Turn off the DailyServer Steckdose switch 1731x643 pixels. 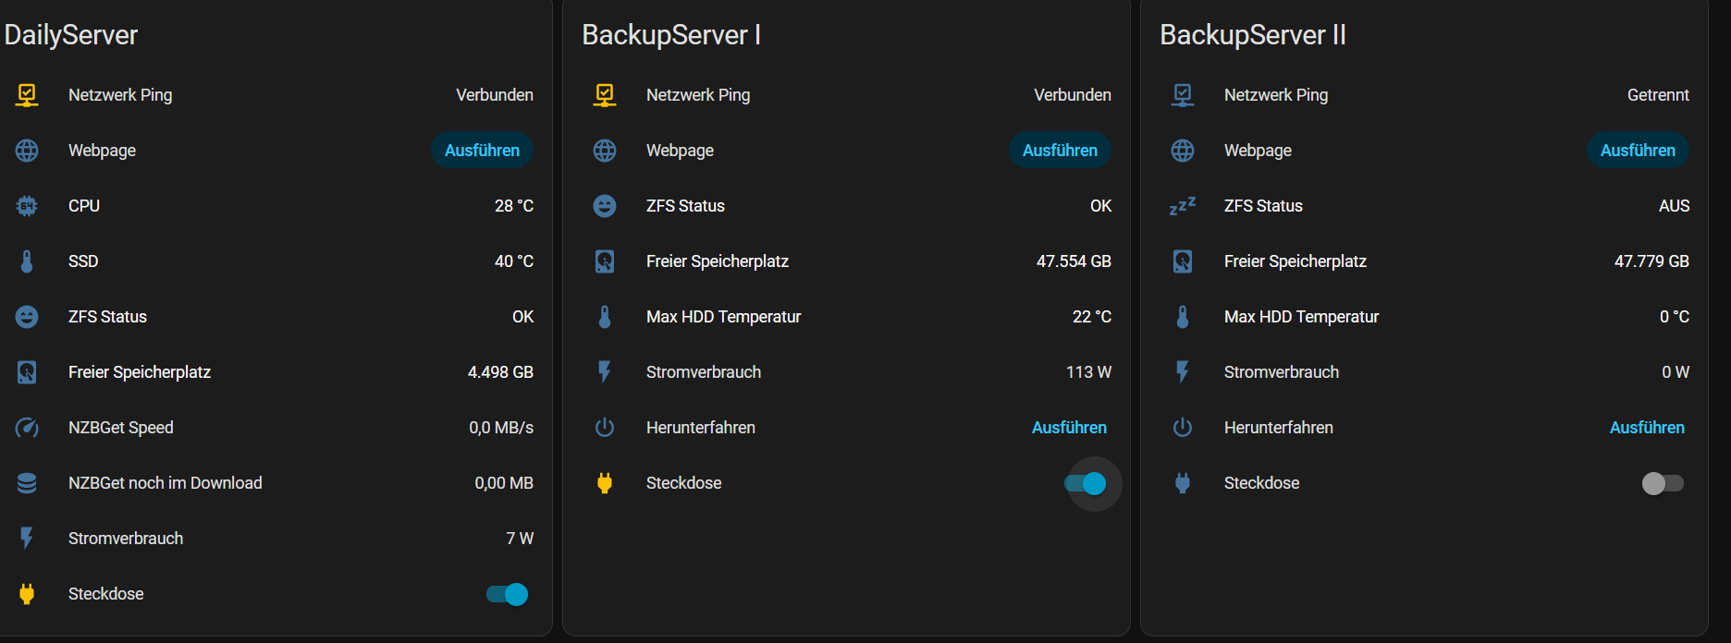(x=507, y=594)
